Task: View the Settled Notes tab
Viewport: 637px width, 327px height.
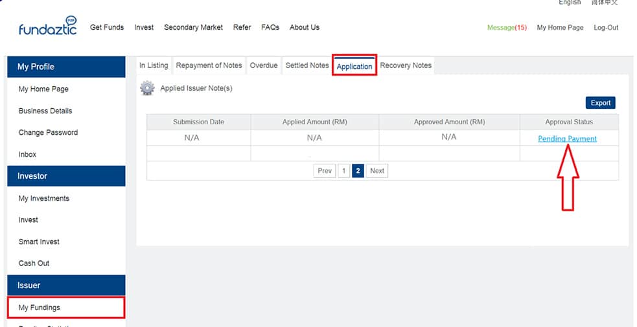Action: coord(307,65)
